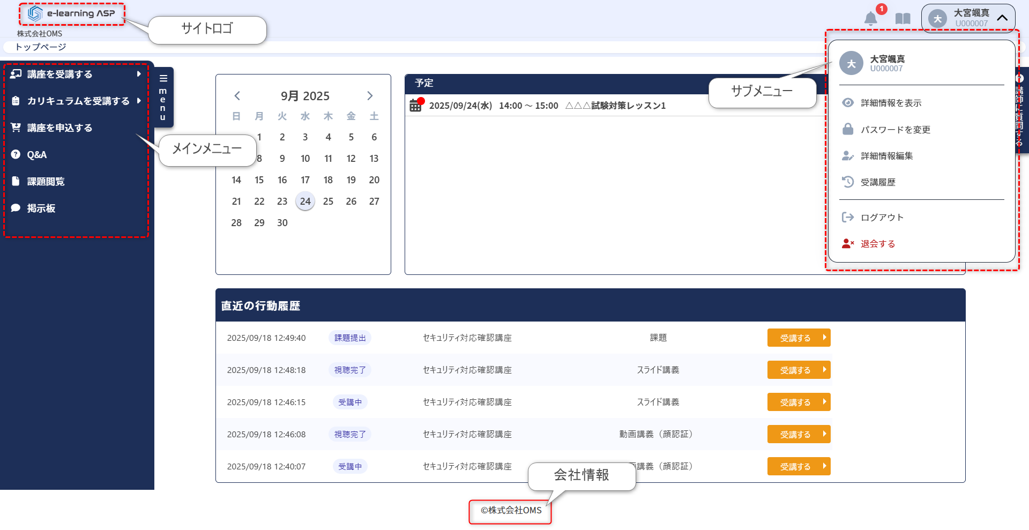Click ログアウト in the user submenu
The image size is (1029, 530).
882,217
